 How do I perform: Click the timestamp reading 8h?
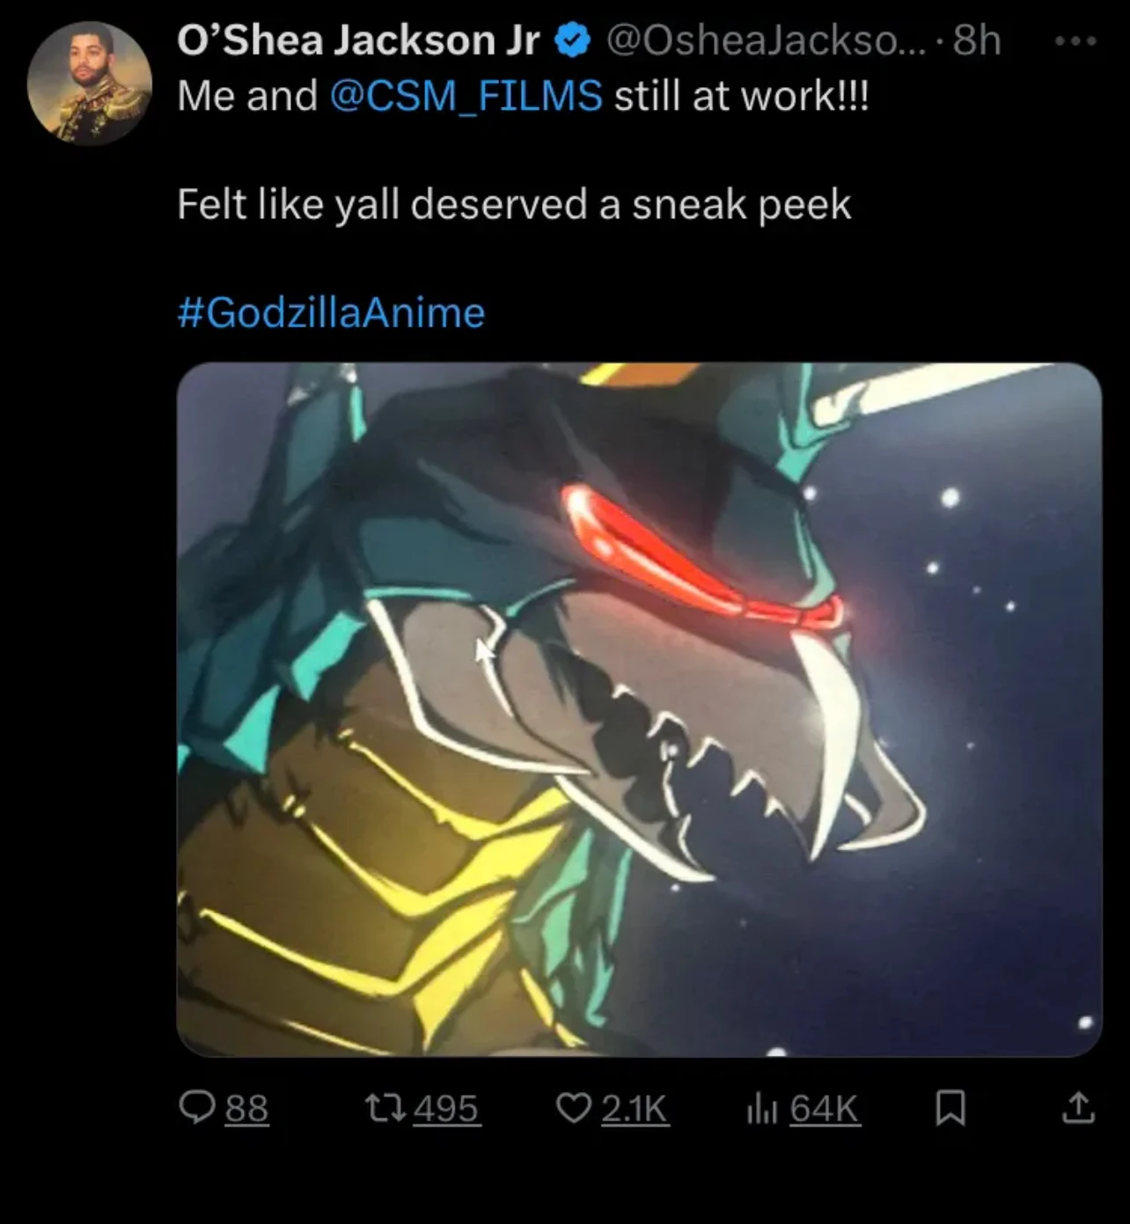(978, 39)
